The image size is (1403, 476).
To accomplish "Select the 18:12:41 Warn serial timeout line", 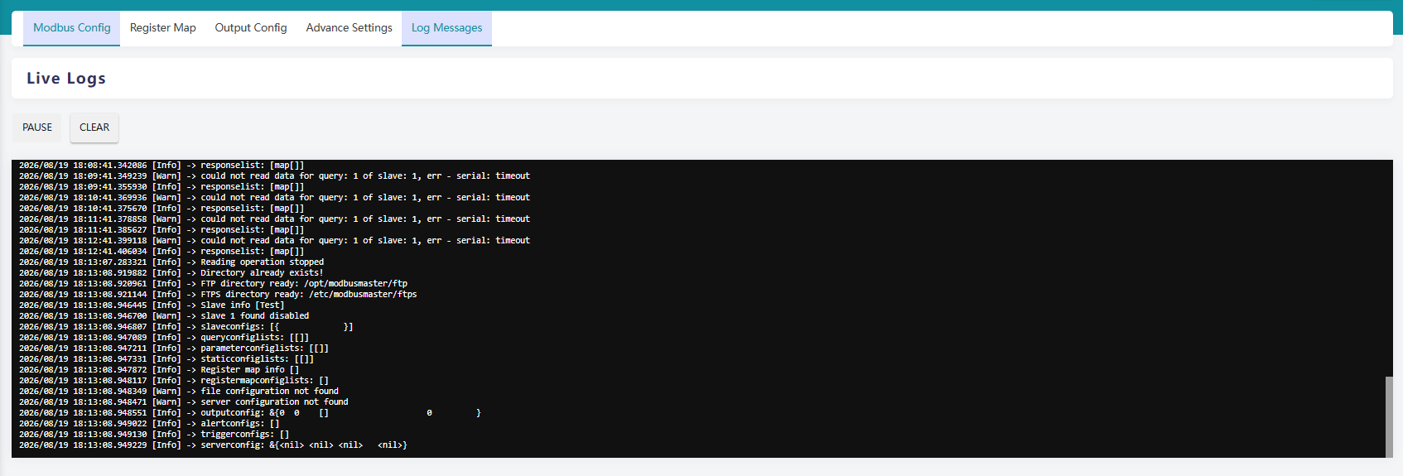I will pos(274,241).
